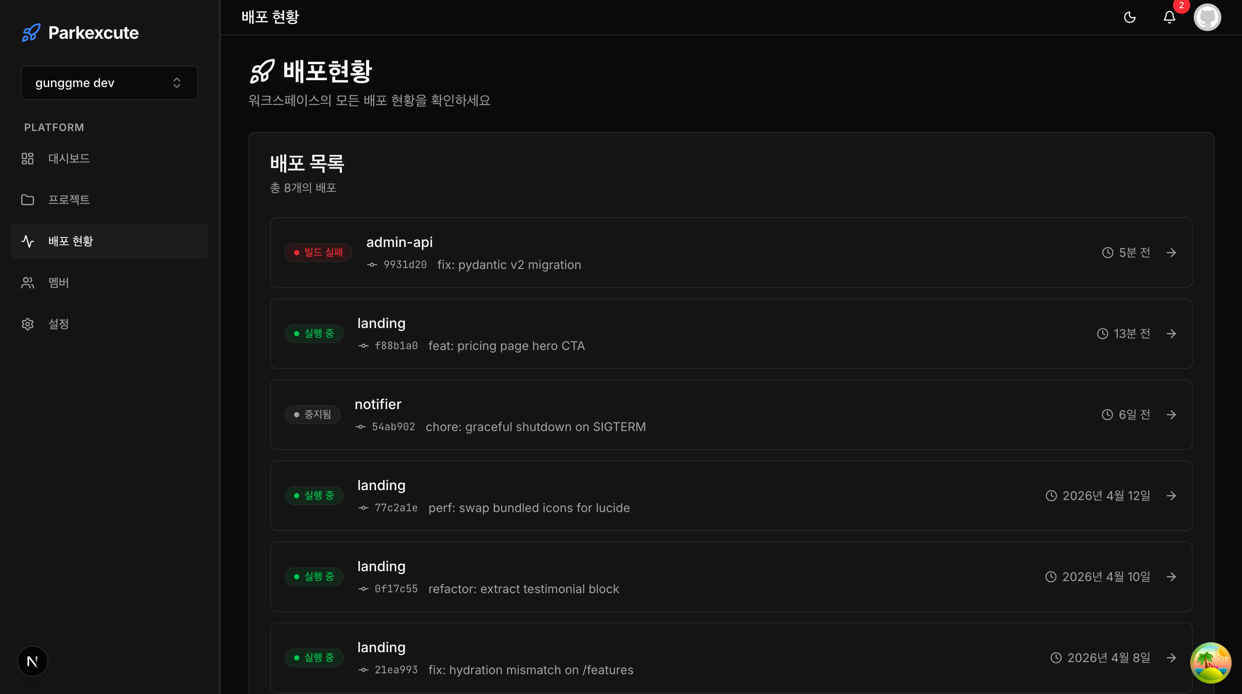
Task: Click the GitHub profile avatar
Action: click(x=1207, y=17)
